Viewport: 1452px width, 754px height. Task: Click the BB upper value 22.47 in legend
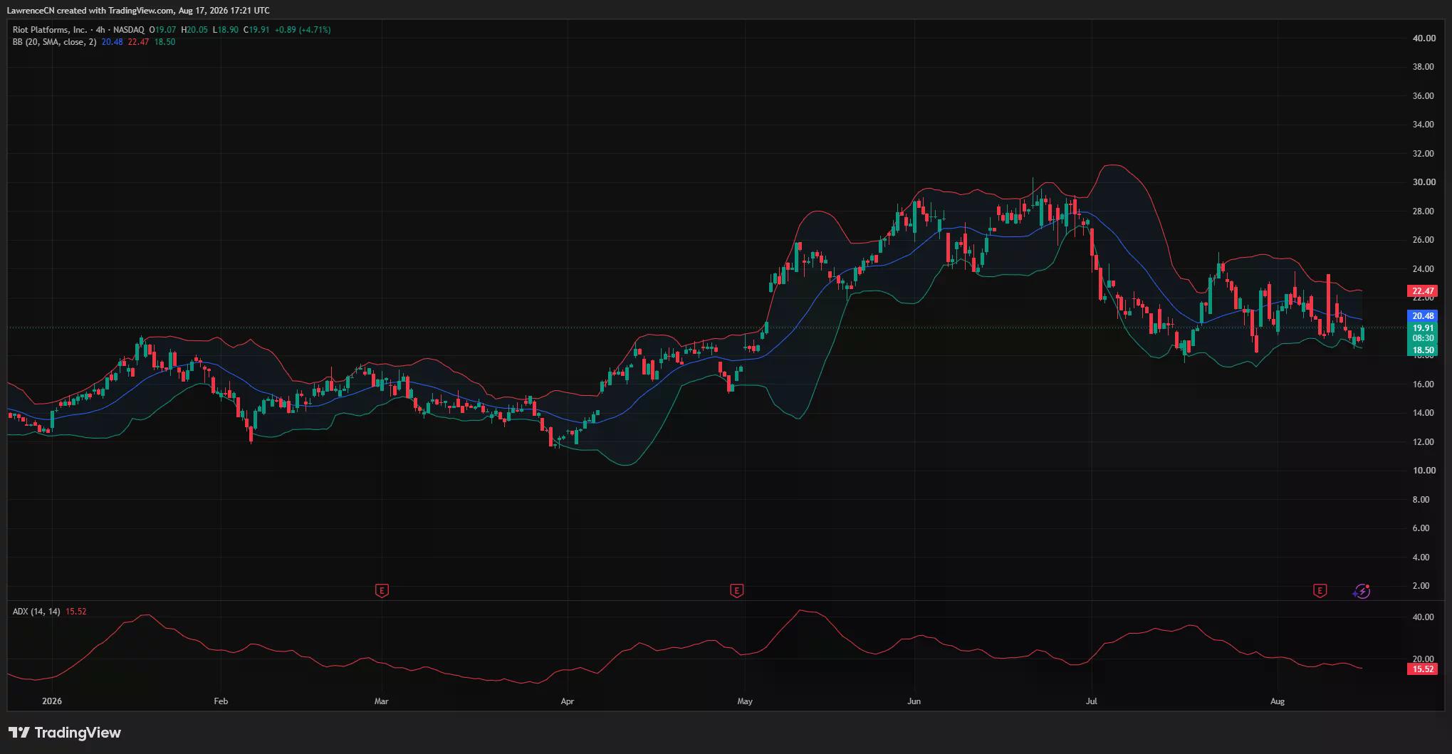(138, 42)
